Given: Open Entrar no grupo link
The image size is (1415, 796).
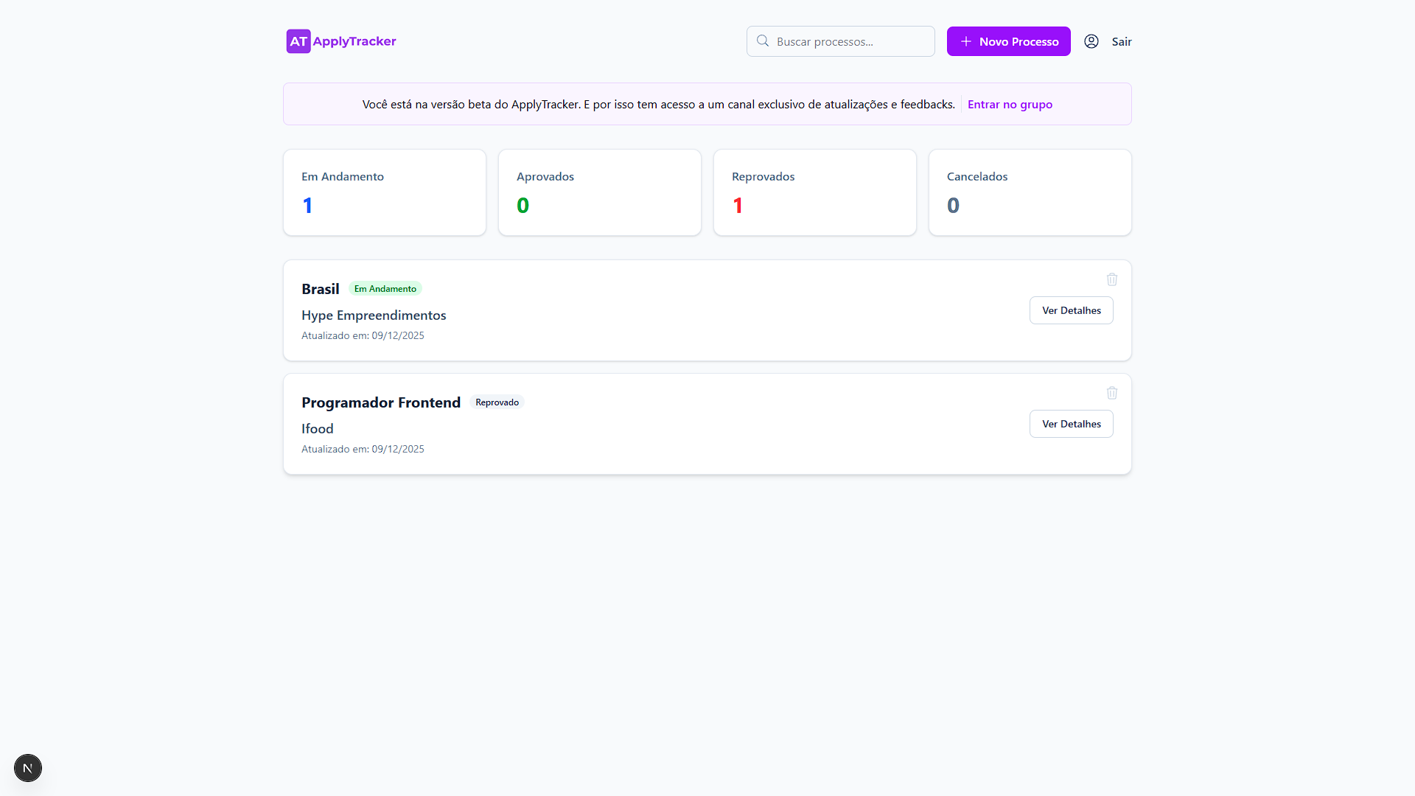Looking at the screenshot, I should click(x=1010, y=104).
